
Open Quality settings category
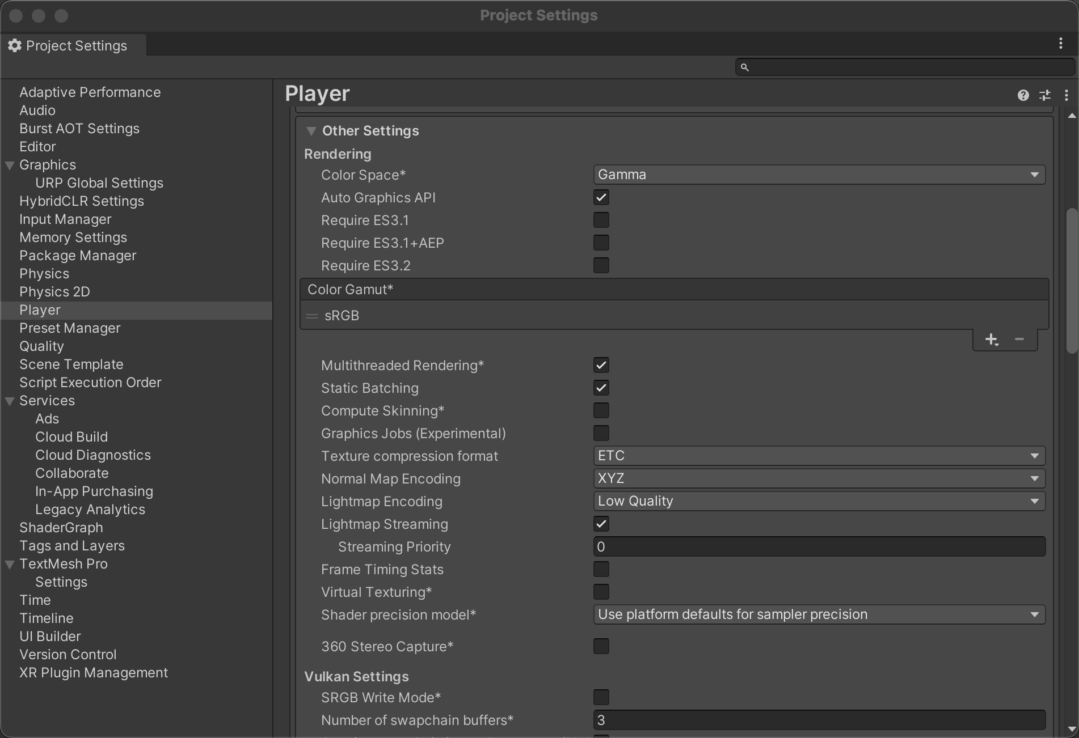pos(41,346)
